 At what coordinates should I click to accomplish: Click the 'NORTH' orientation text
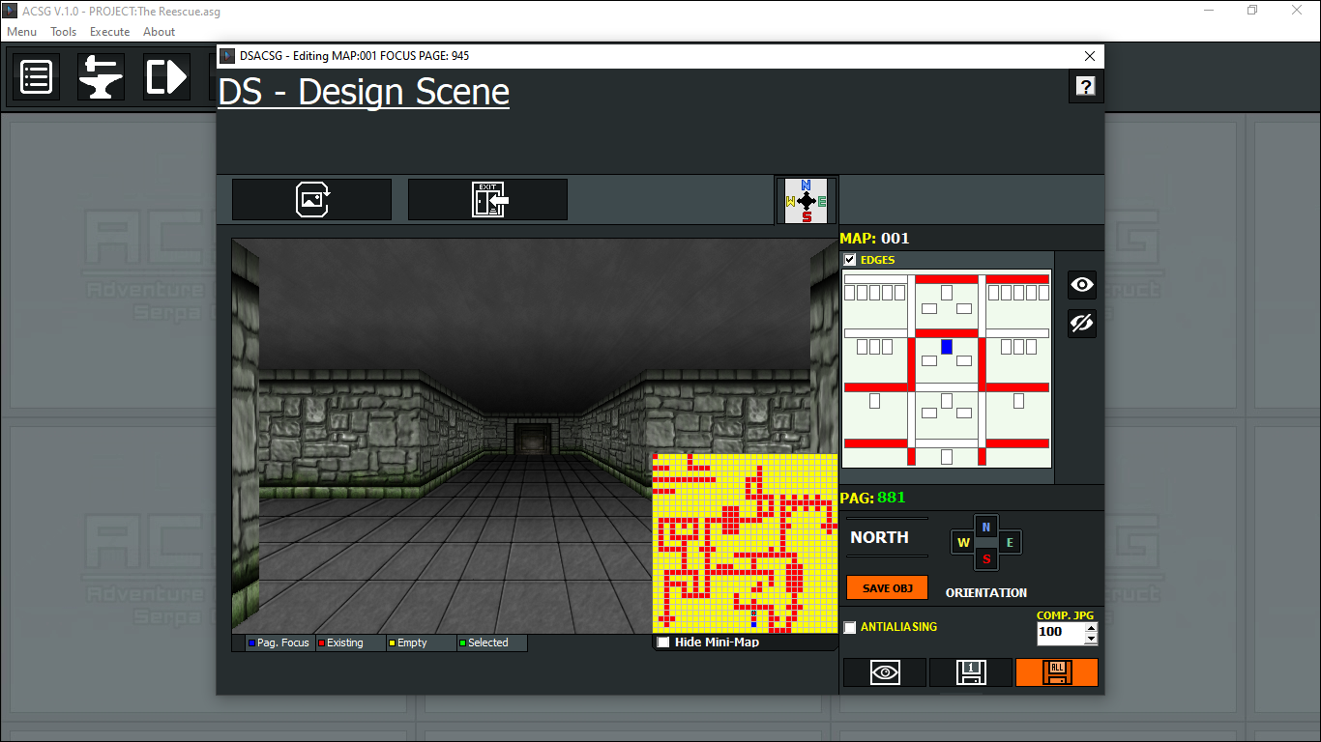(879, 537)
